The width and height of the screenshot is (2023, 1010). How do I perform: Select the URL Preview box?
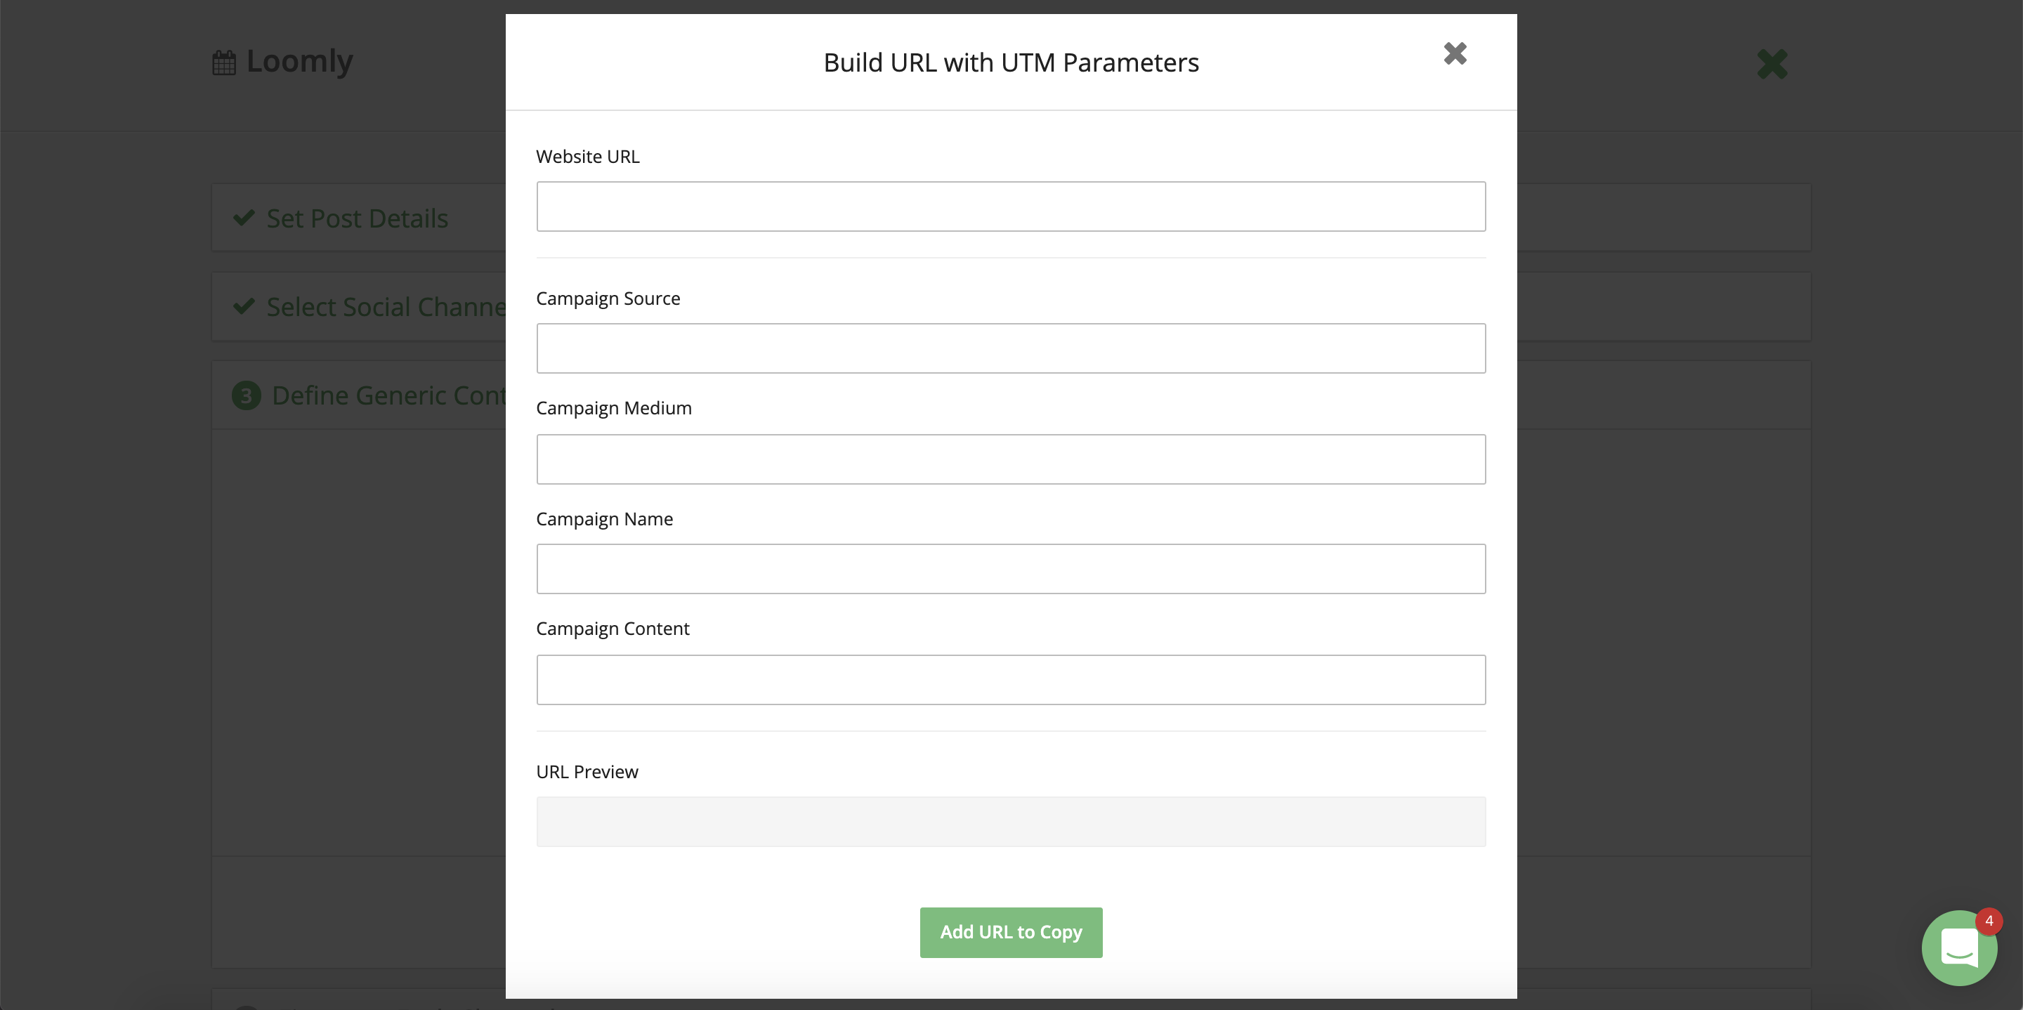click(1011, 822)
